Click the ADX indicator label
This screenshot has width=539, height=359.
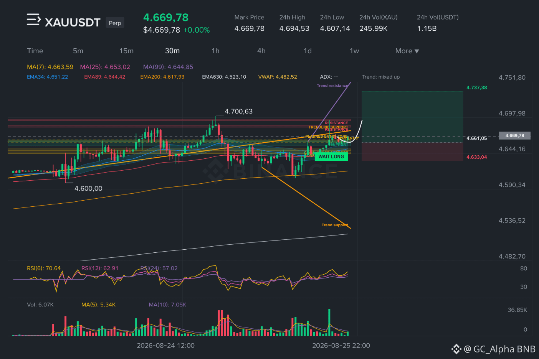[329, 77]
